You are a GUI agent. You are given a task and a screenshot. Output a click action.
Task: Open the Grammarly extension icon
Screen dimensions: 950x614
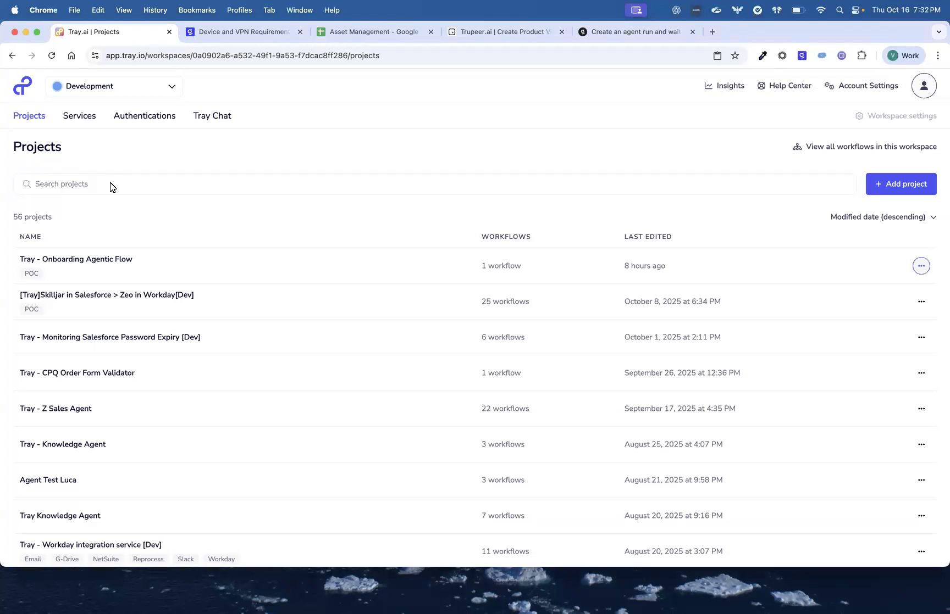(x=802, y=55)
